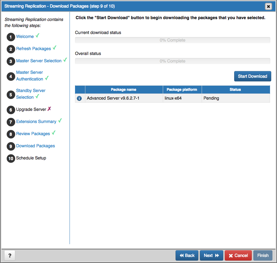Click the info icon for Advanced Server package
This screenshot has height=263, width=277.
[79, 98]
